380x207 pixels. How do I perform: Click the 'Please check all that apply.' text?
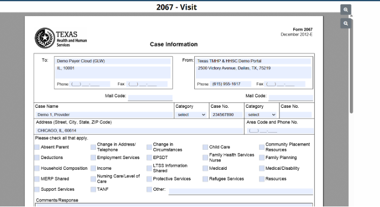pos(61,138)
